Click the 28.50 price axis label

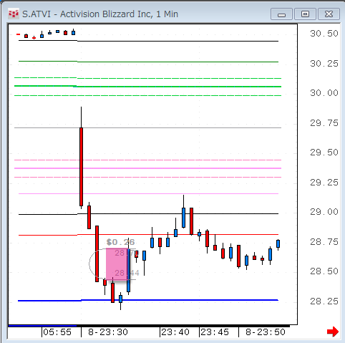pos(324,271)
